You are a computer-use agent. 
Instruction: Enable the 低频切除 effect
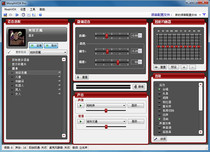point(159,110)
